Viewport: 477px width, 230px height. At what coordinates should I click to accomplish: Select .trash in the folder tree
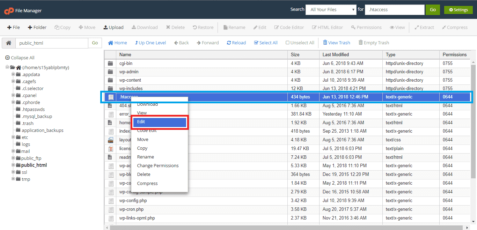(x=28, y=123)
